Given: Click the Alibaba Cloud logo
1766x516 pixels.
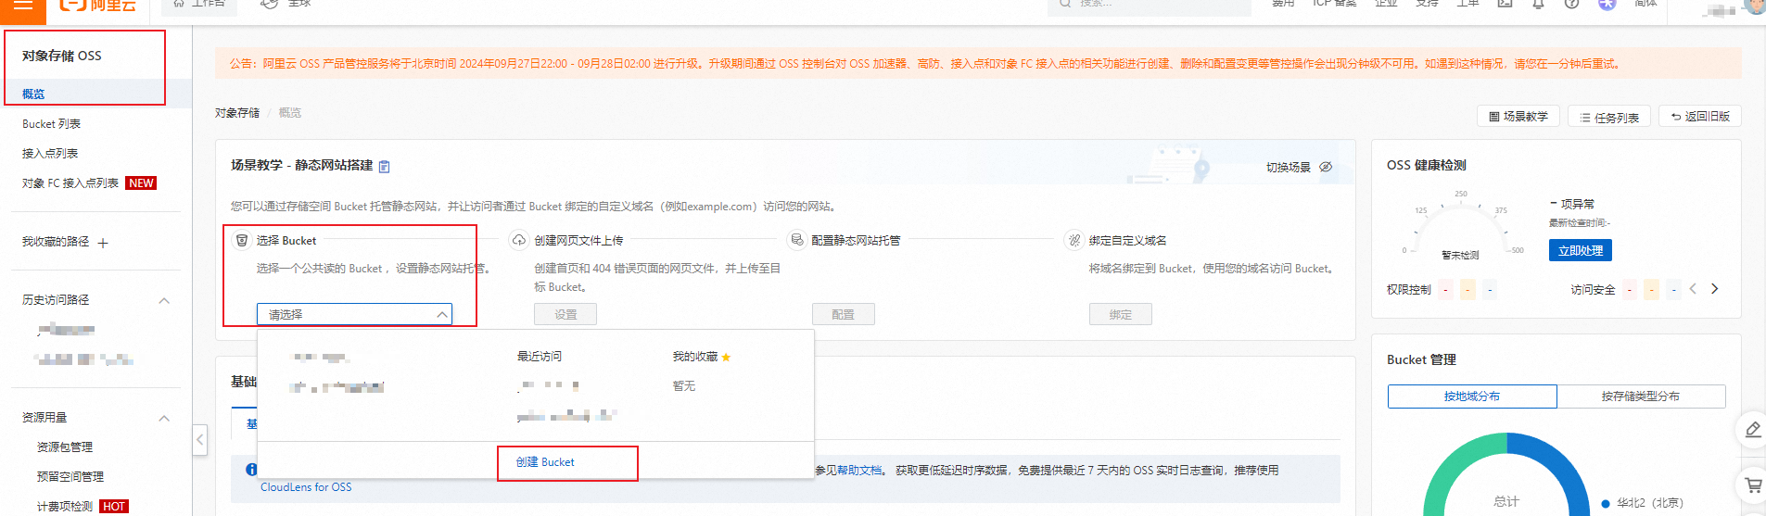Looking at the screenshot, I should pyautogui.click(x=97, y=5).
